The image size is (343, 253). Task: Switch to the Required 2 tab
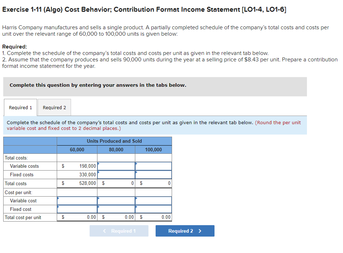54,107
